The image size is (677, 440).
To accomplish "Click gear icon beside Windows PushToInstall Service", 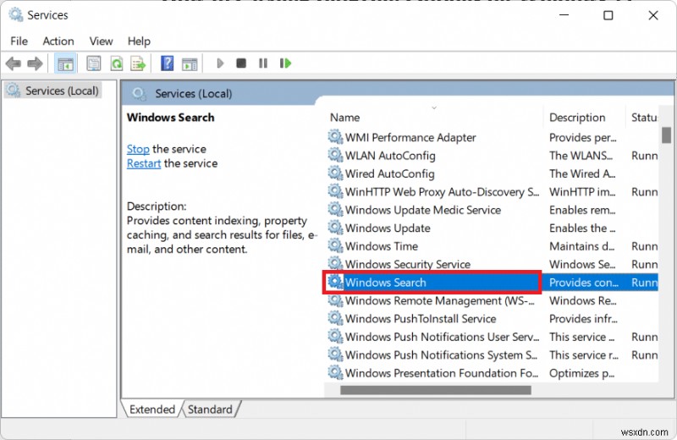I will coord(335,318).
